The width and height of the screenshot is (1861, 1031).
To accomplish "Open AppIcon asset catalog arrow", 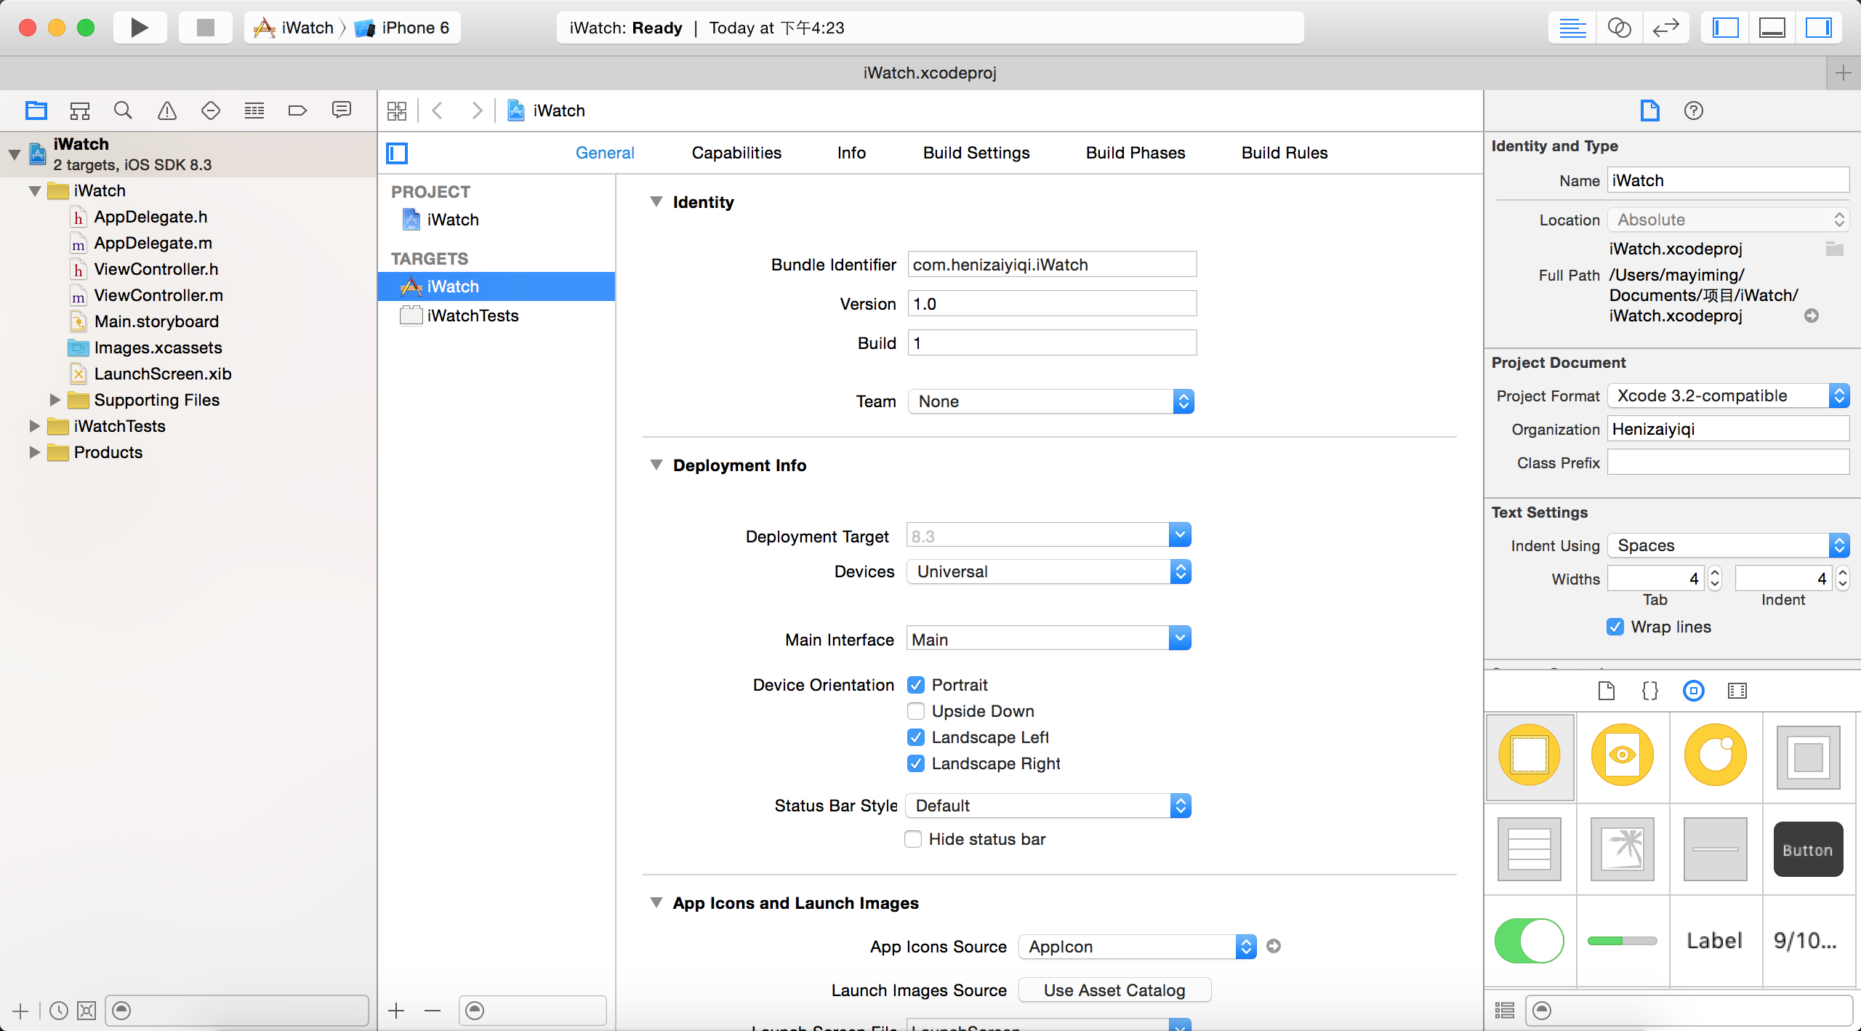I will coord(1274,946).
